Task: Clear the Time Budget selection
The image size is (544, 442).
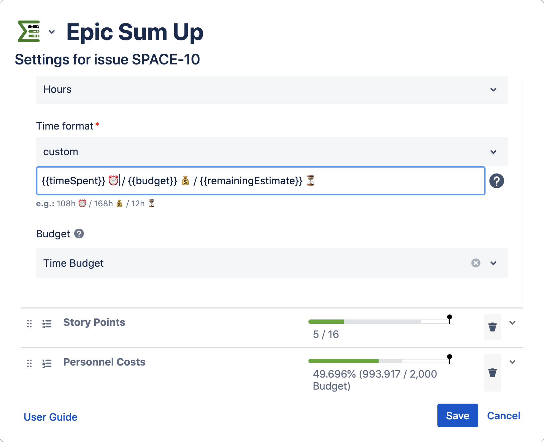Action: click(x=476, y=263)
